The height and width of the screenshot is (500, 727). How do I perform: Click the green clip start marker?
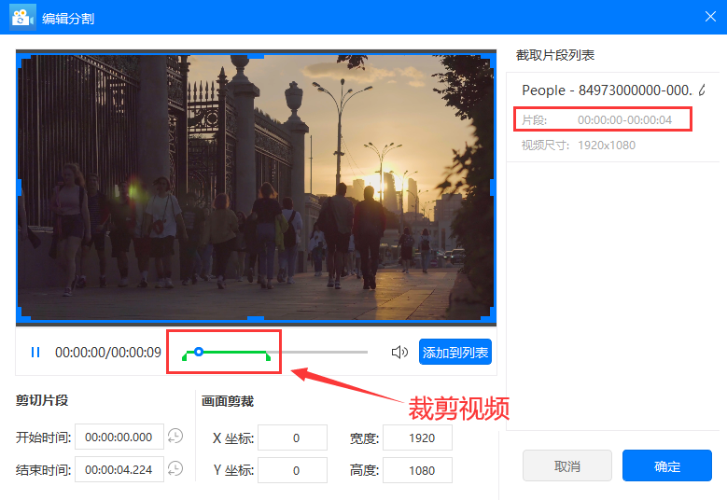coord(185,356)
